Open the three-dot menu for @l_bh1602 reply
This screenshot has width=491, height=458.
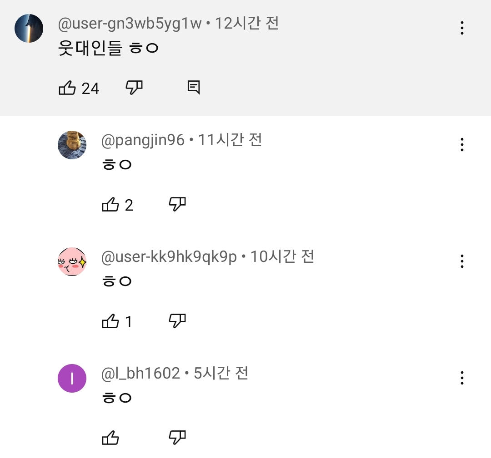point(462,378)
